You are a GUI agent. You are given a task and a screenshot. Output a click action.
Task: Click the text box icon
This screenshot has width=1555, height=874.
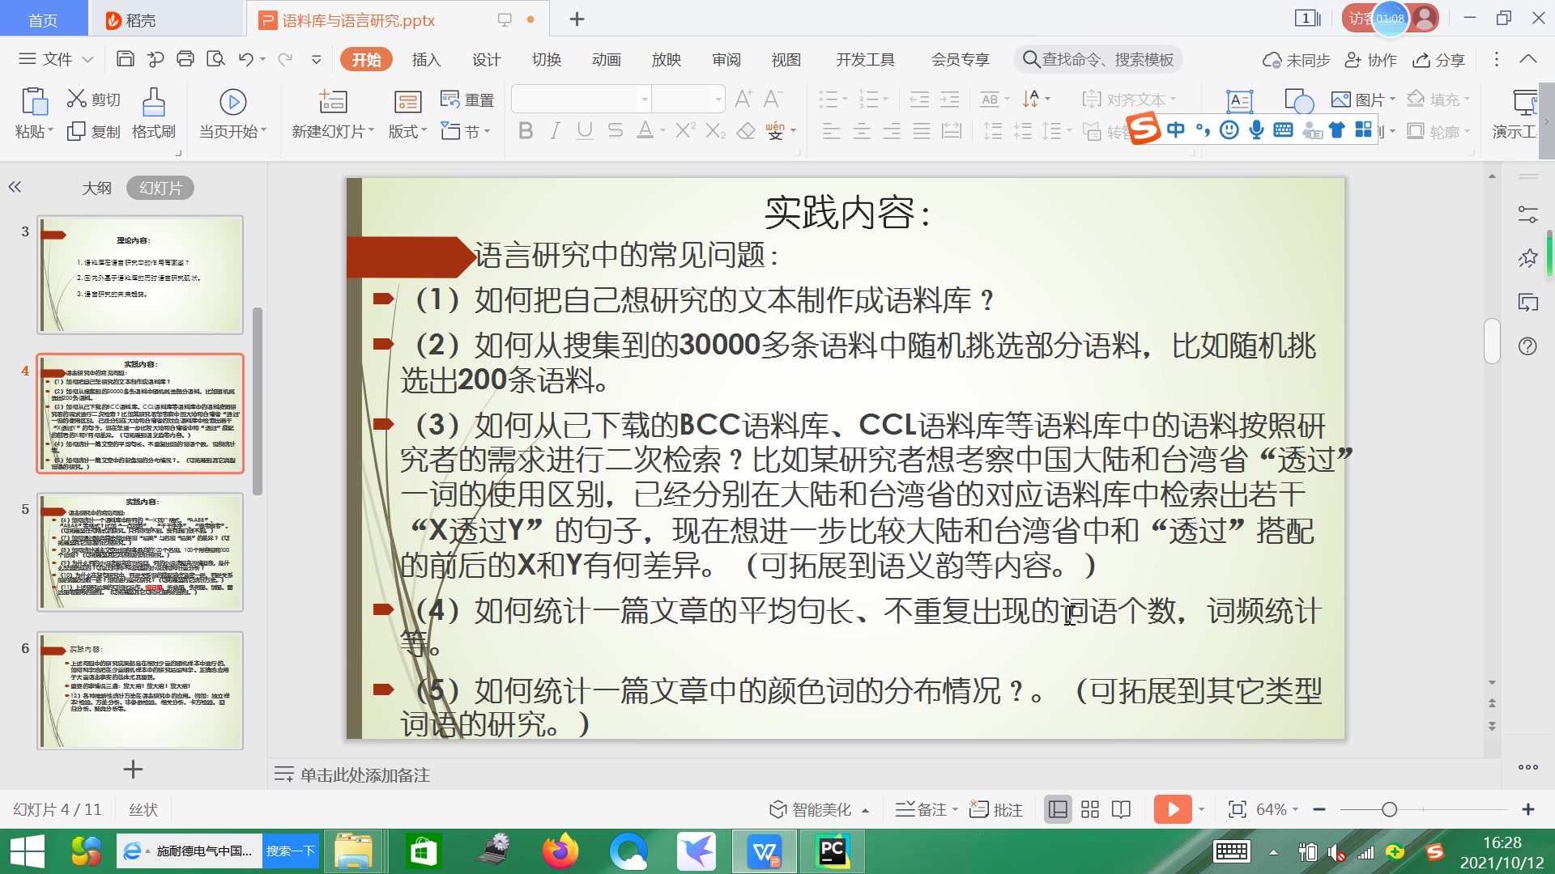[1240, 102]
